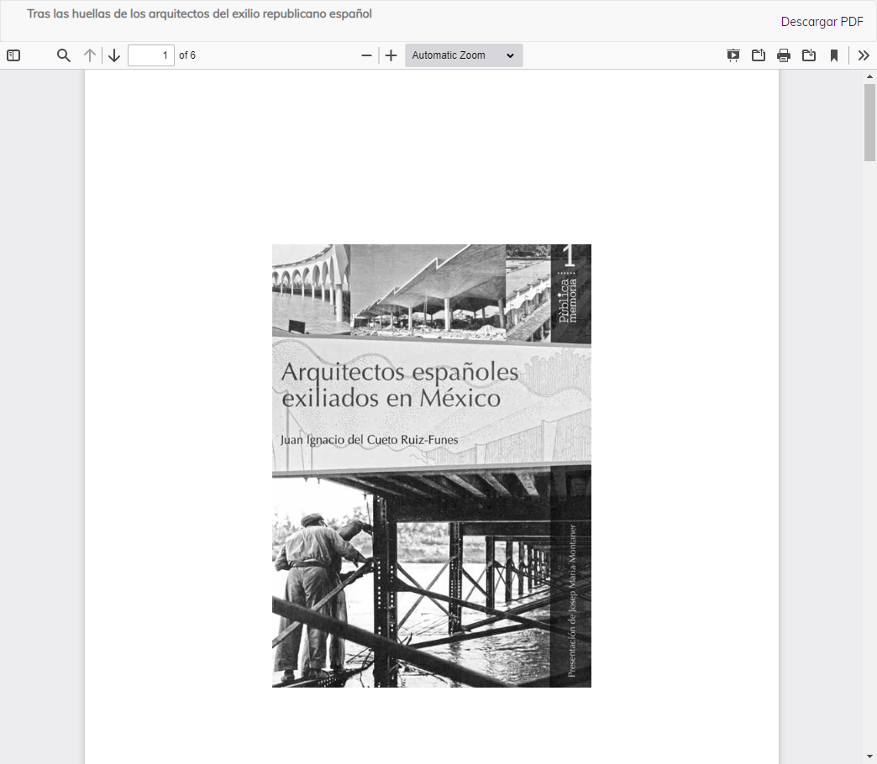Click the Descargar PDF link

click(x=822, y=22)
